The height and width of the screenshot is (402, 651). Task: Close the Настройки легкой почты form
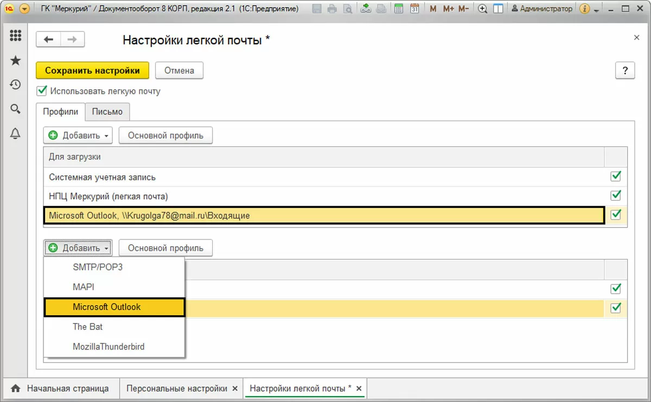click(x=636, y=37)
